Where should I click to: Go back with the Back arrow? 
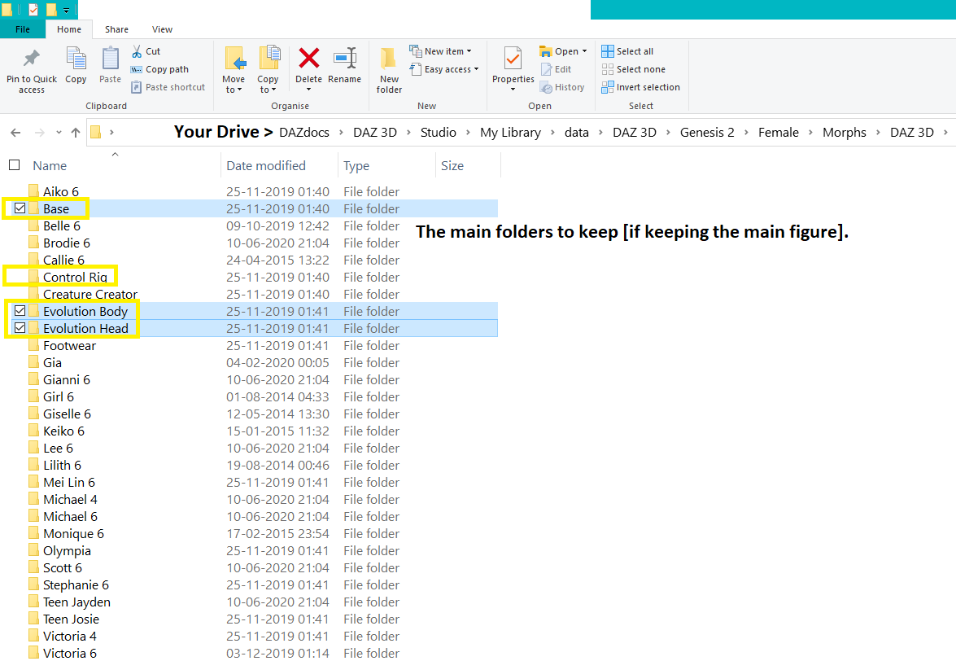coord(15,133)
